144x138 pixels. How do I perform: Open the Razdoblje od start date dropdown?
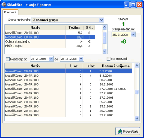[x=51, y=59]
